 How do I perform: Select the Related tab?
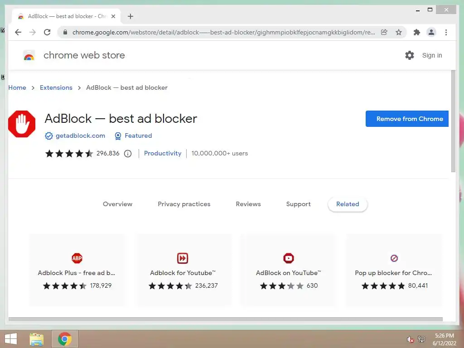tap(348, 204)
